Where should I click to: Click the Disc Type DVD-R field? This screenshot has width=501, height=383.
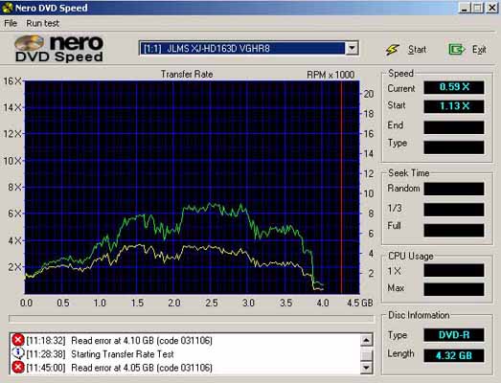454,335
